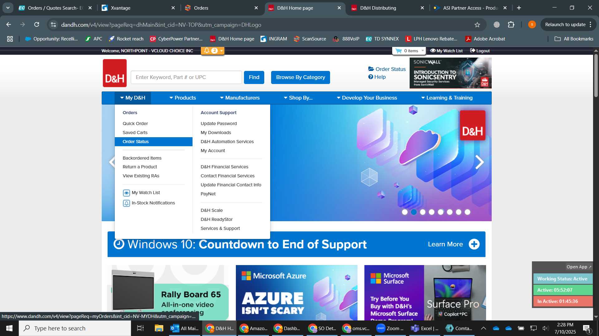
Task: Open the All Bookmarks folder
Action: pyautogui.click(x=574, y=39)
